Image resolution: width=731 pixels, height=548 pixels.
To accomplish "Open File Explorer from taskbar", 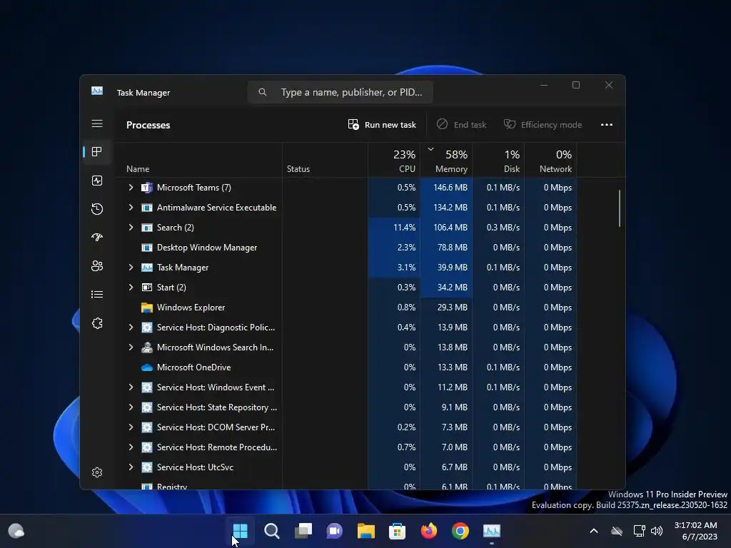I will coord(366,531).
